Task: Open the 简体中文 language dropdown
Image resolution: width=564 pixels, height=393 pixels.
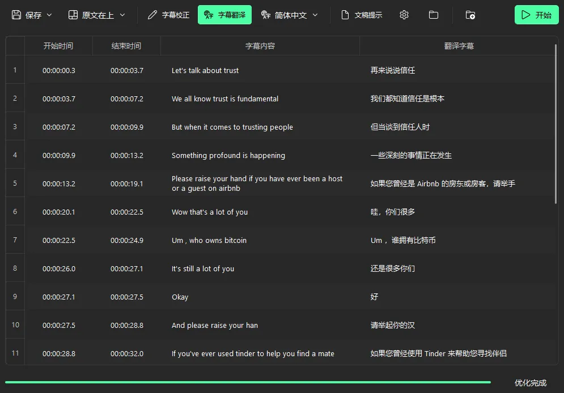Action: [x=315, y=15]
